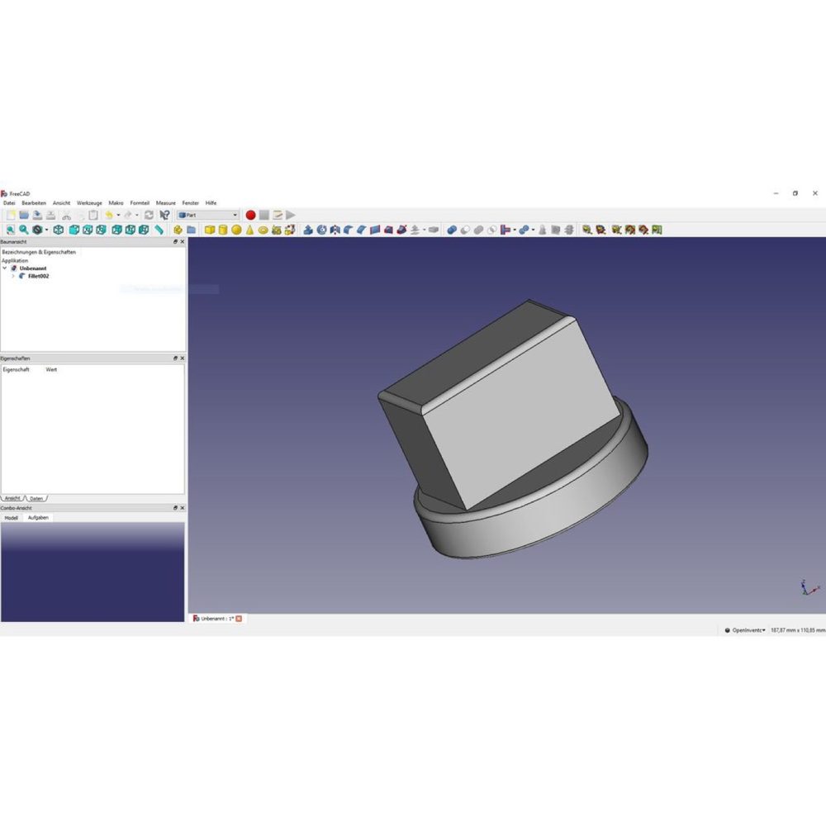Close the Combo-Ansicht panel
The width and height of the screenshot is (826, 826).
click(x=183, y=508)
